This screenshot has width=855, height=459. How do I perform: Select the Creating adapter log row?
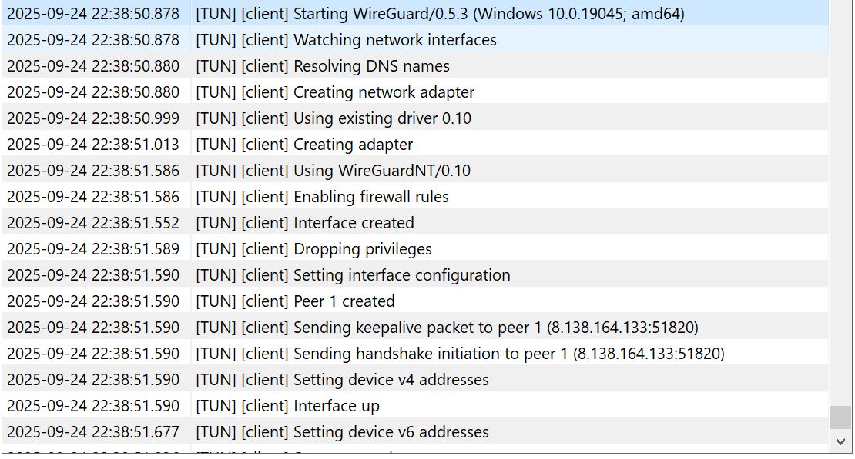353,145
